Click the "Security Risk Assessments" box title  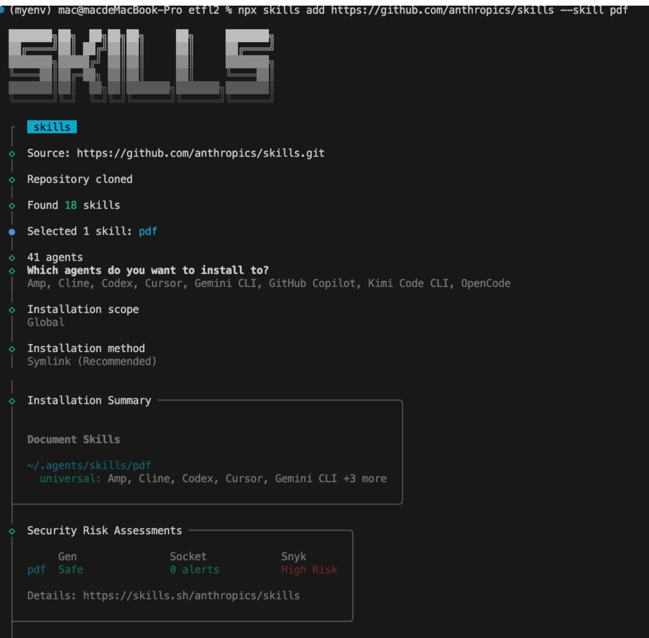pyautogui.click(x=105, y=531)
